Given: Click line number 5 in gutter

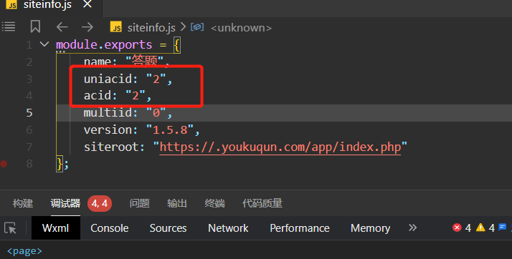Looking at the screenshot, I should (x=29, y=113).
